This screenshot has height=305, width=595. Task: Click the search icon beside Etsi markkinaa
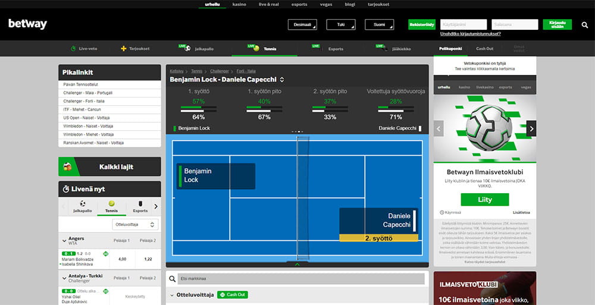click(173, 279)
